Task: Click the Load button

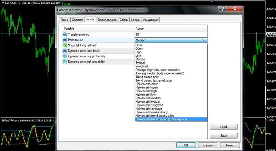Action: tap(224, 127)
